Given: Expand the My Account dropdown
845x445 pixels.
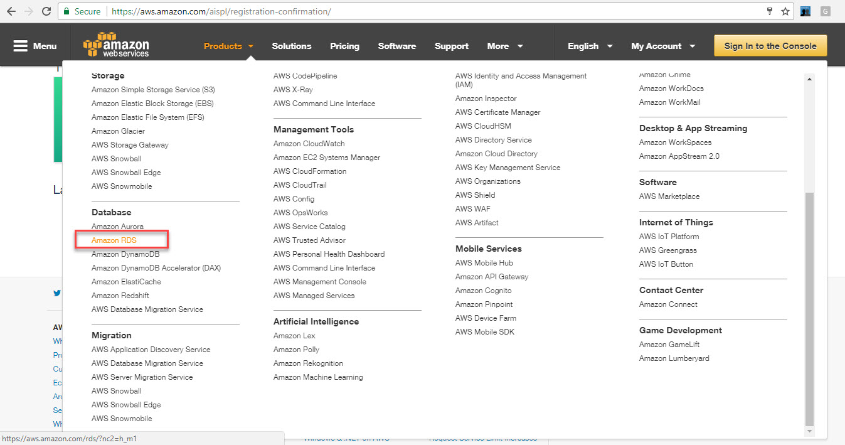Looking at the screenshot, I should coord(663,46).
